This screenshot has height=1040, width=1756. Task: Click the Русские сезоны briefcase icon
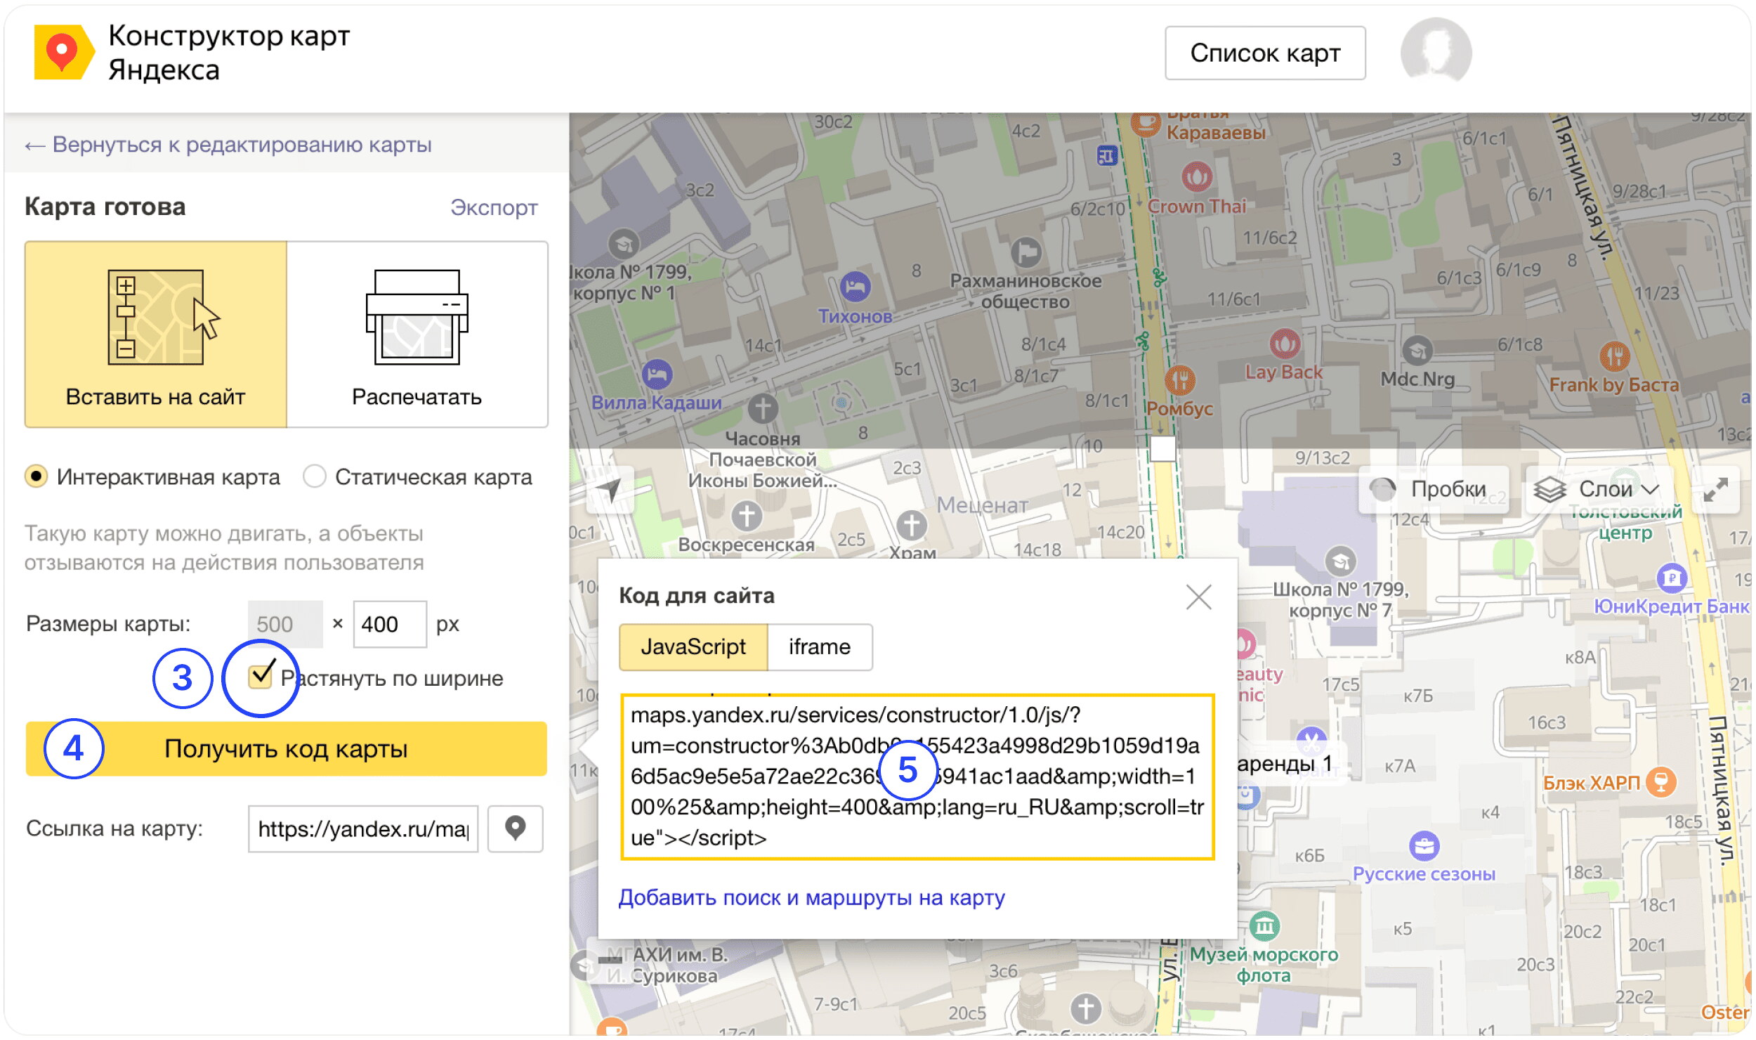(x=1424, y=846)
